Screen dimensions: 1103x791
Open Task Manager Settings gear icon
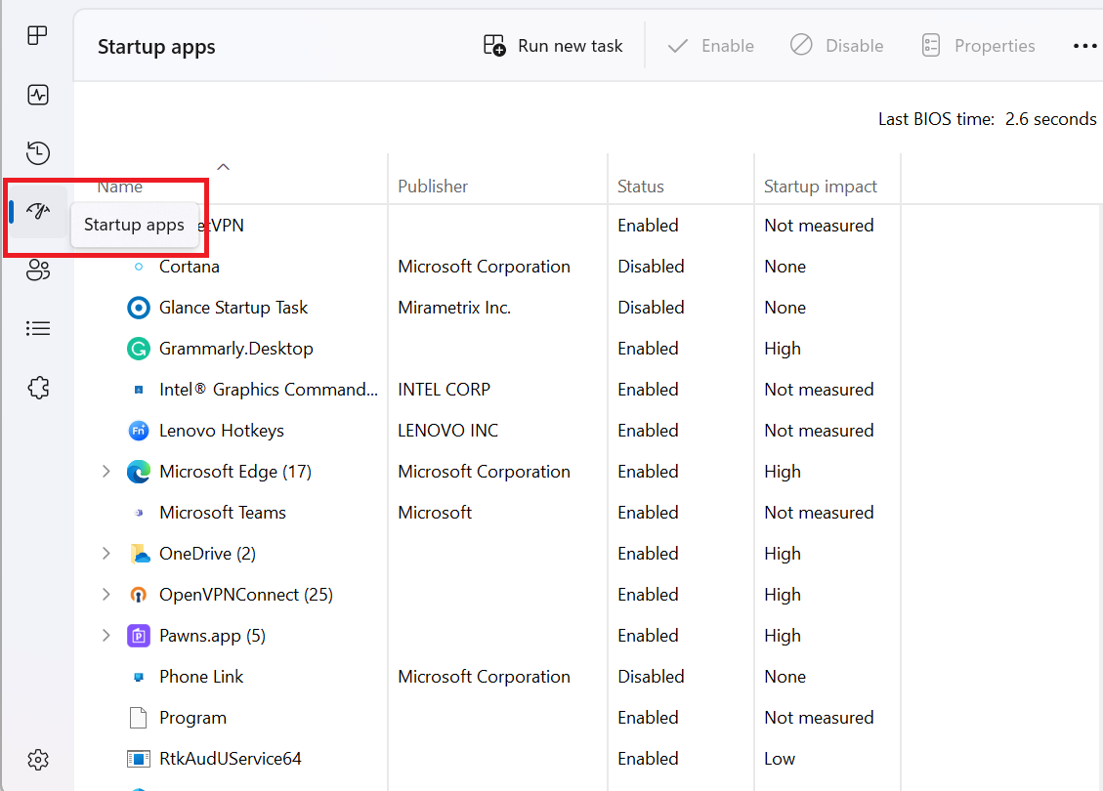(38, 760)
